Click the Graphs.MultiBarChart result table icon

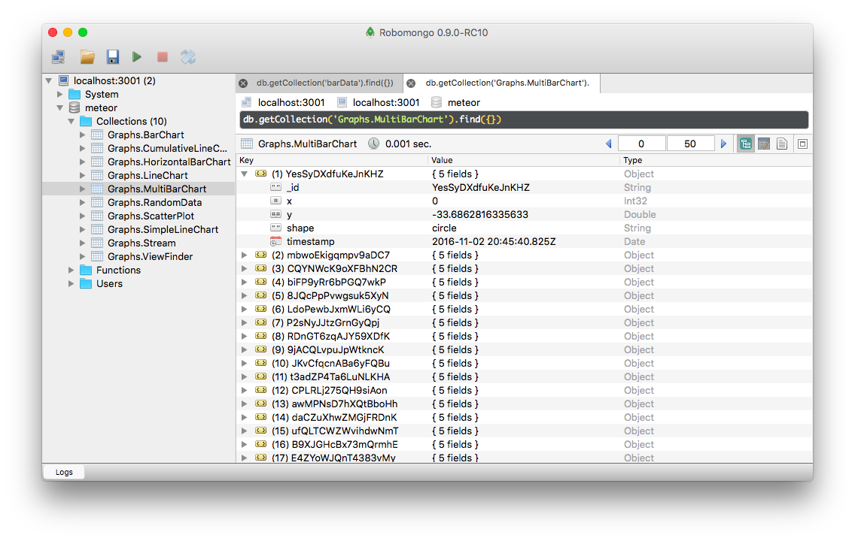(x=247, y=144)
